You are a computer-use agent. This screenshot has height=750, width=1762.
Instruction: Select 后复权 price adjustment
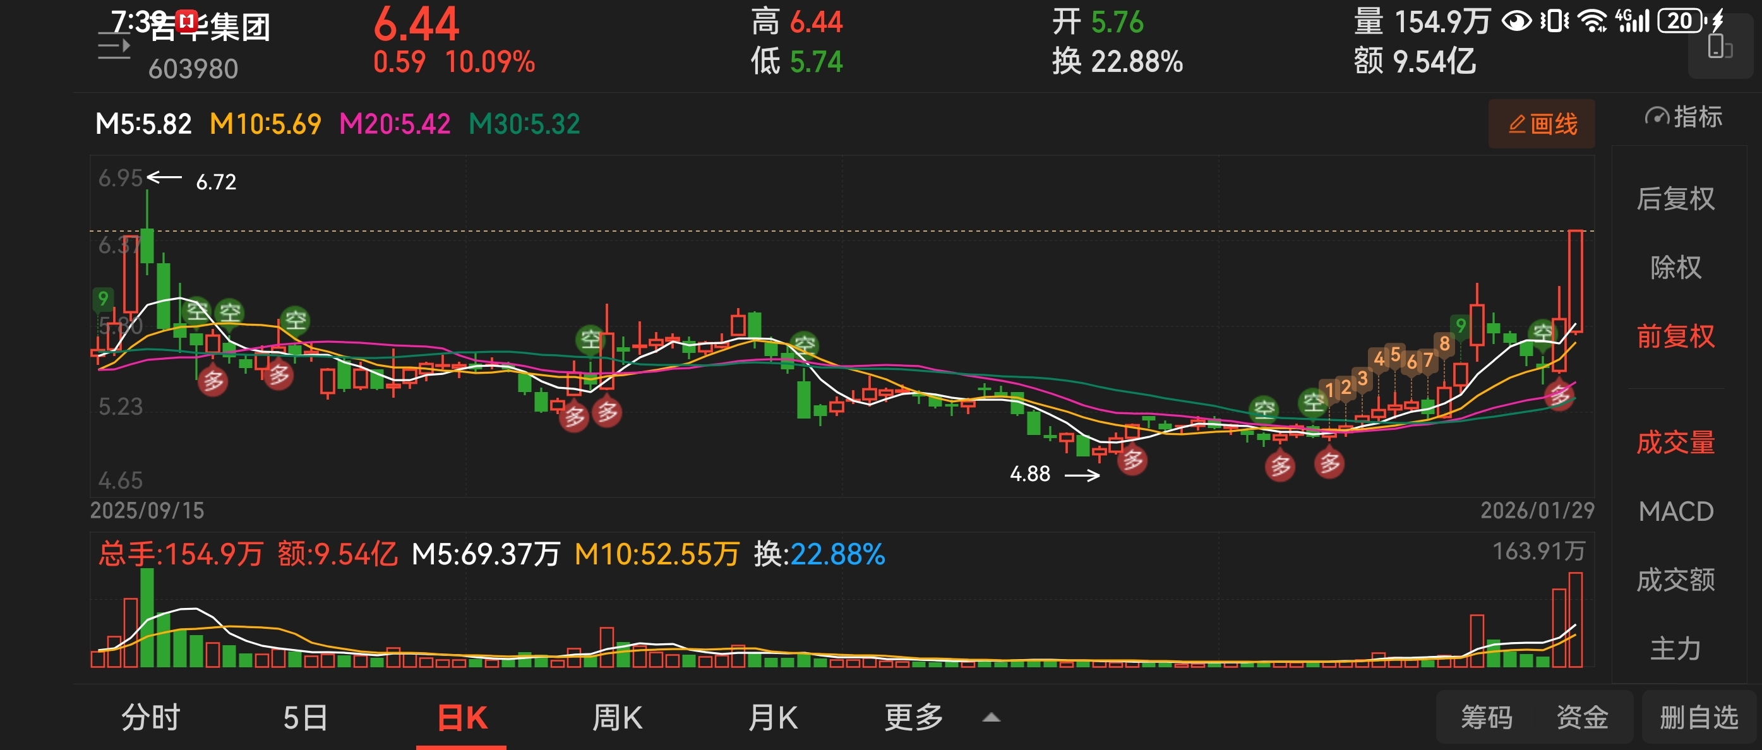pyautogui.click(x=1675, y=199)
